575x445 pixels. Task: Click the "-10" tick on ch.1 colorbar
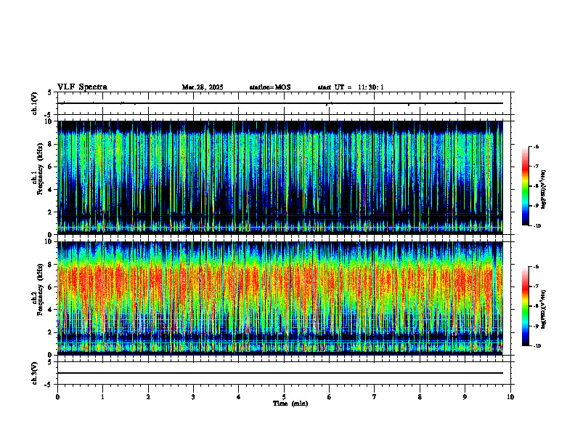coord(537,226)
